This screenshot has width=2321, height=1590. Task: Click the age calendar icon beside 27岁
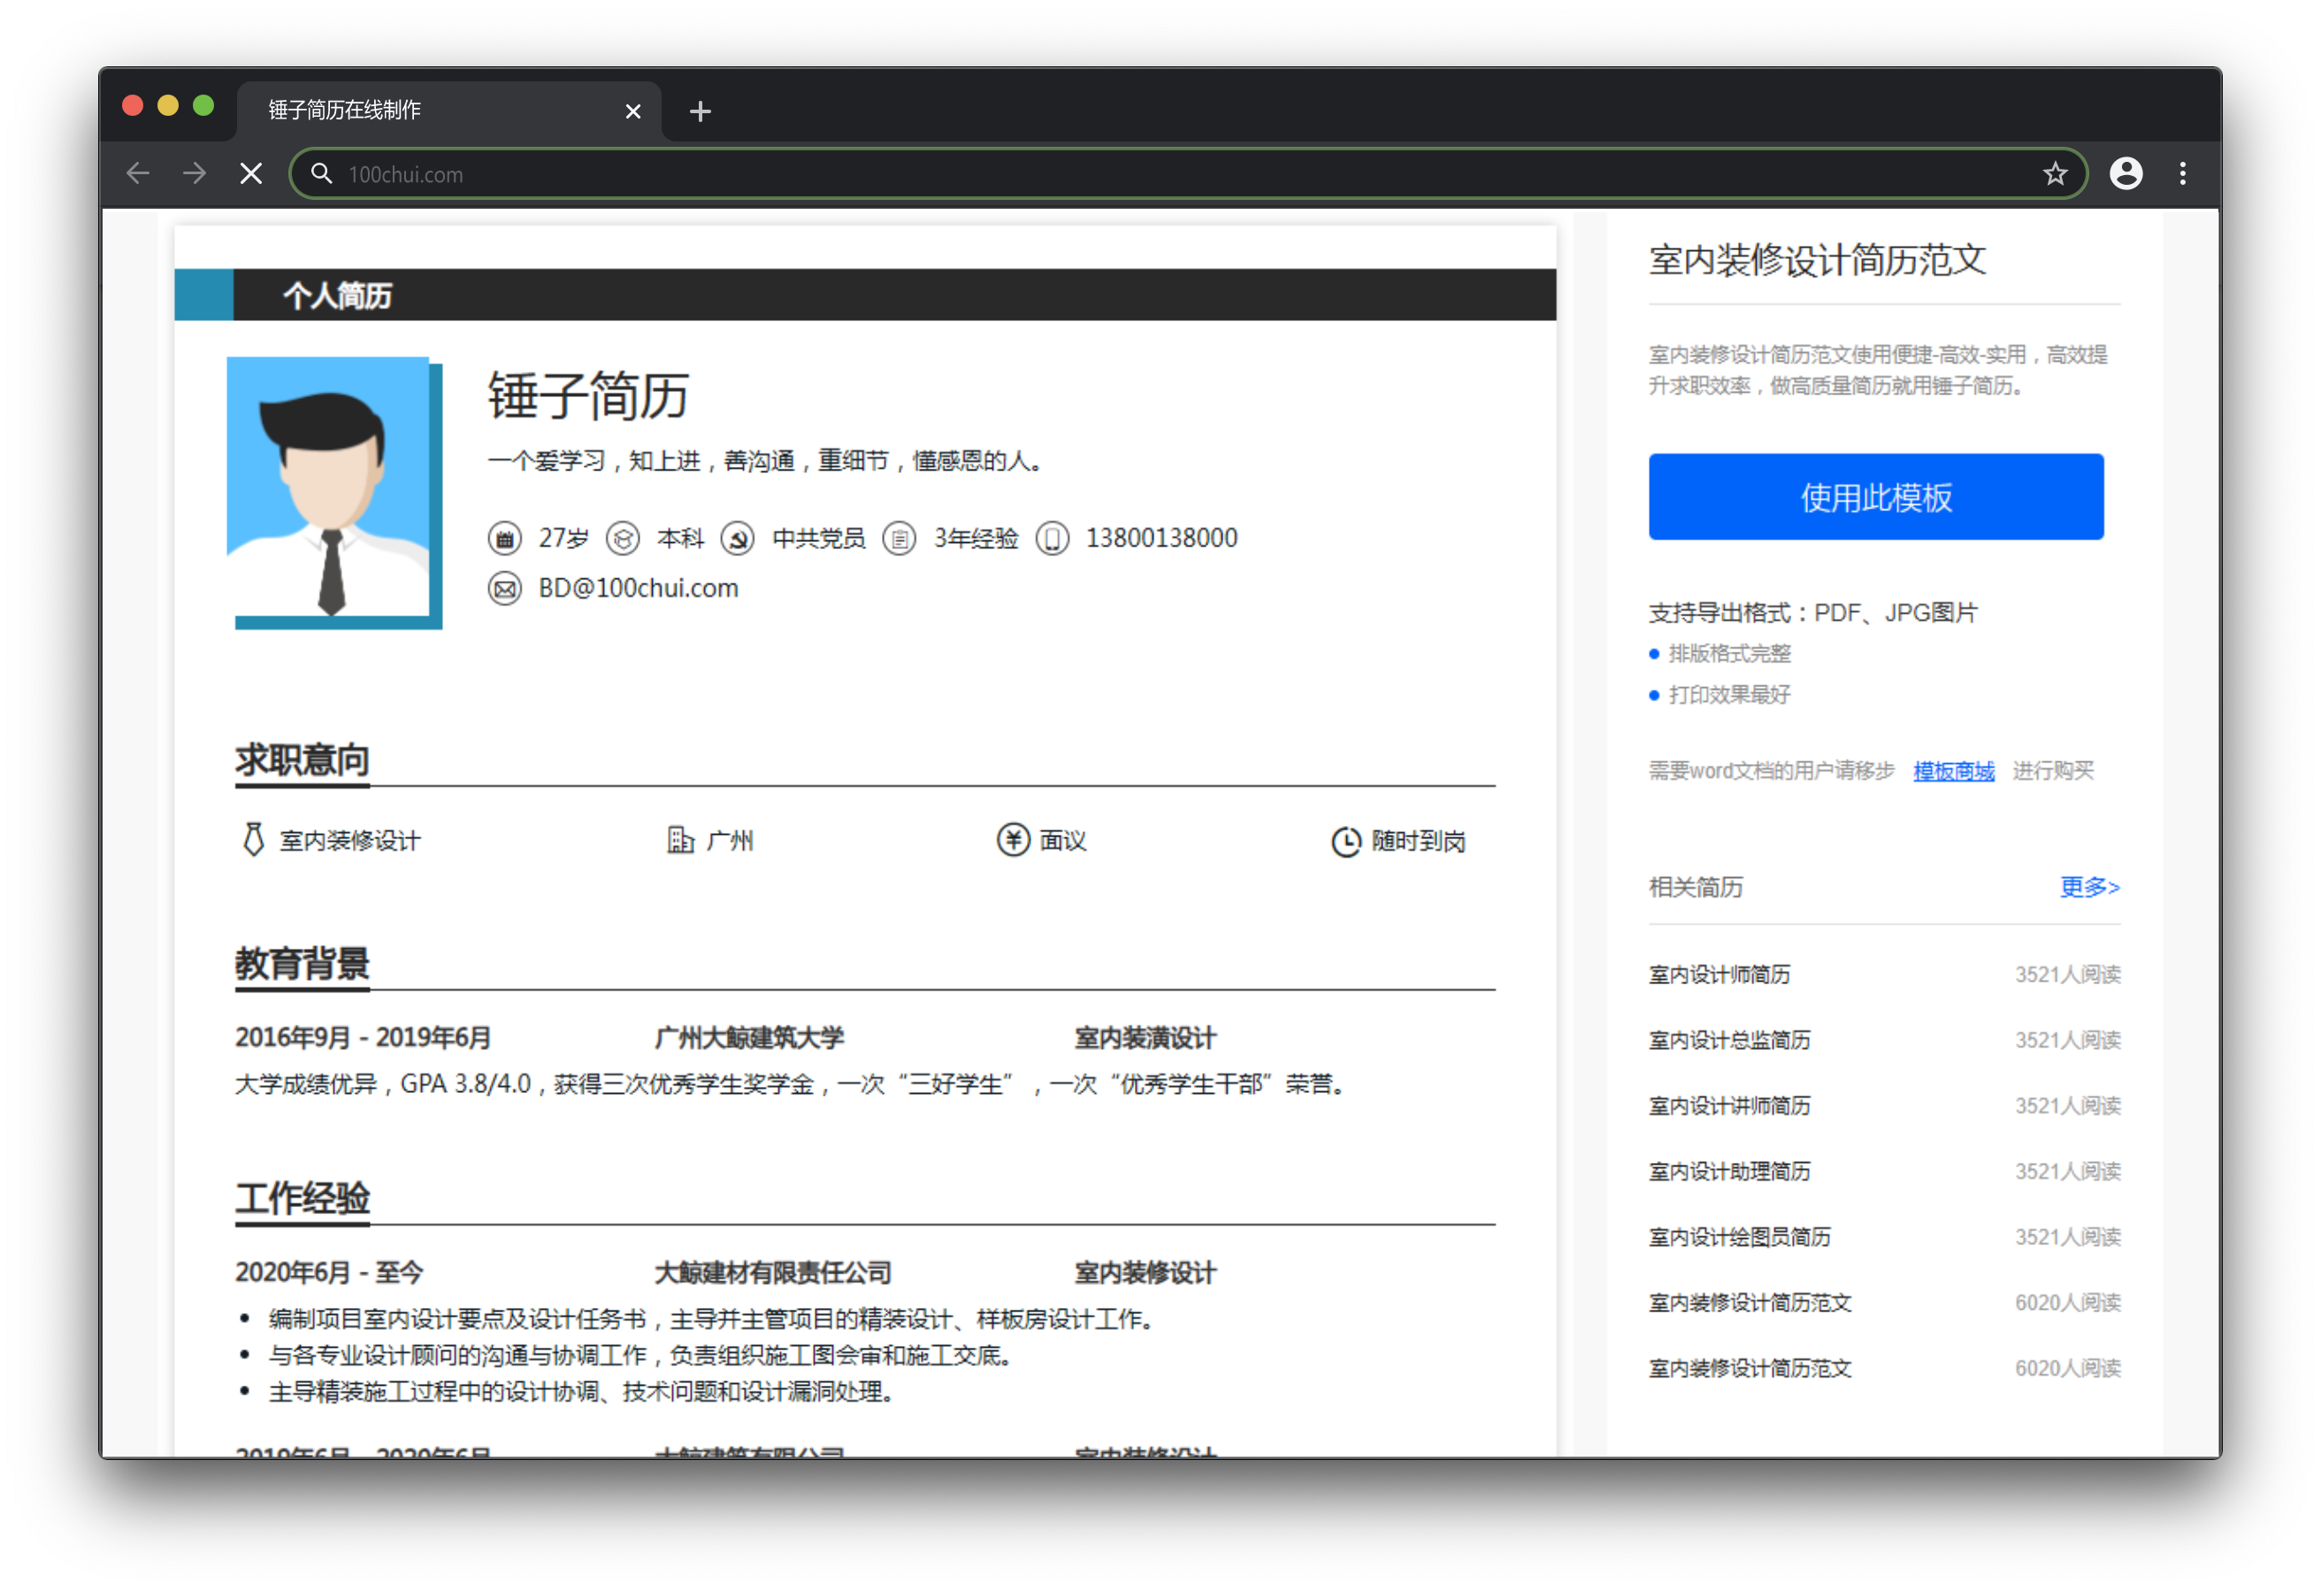(x=504, y=539)
